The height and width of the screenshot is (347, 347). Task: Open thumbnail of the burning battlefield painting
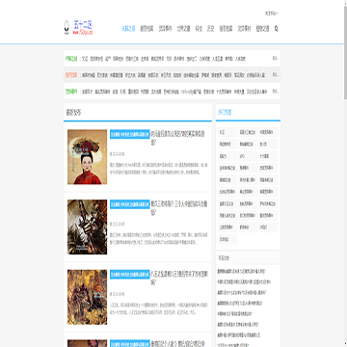click(87, 297)
